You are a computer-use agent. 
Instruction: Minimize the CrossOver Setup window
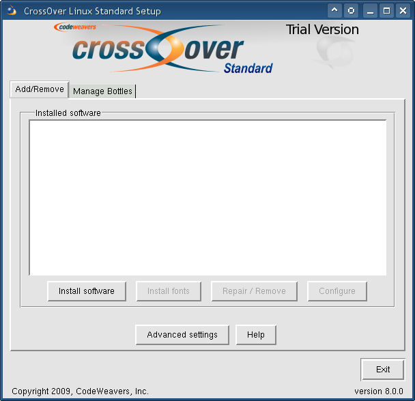[x=370, y=11]
